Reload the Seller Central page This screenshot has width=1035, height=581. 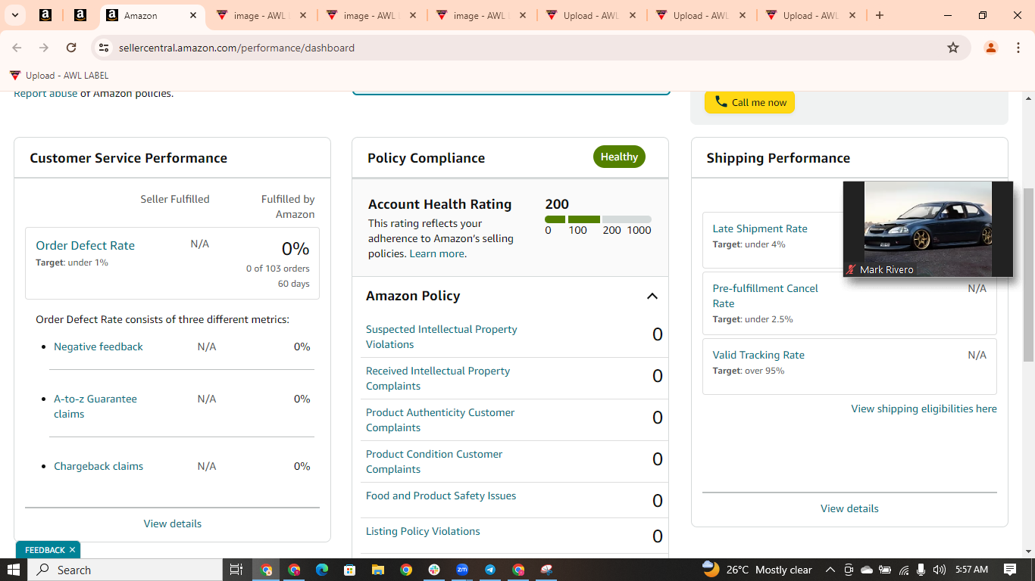pyautogui.click(x=71, y=48)
